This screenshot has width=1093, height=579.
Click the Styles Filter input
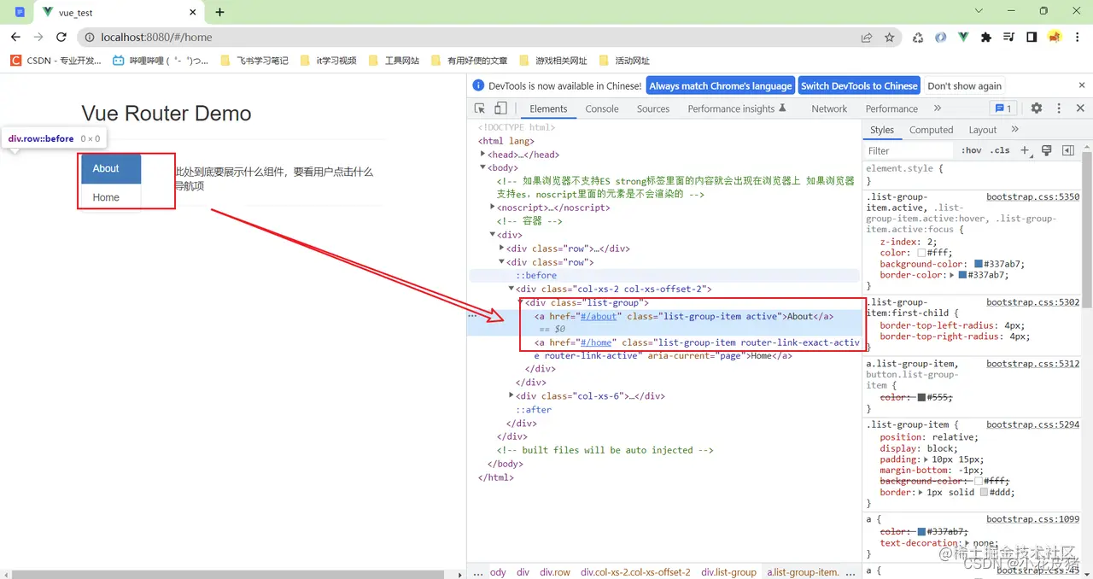coord(909,150)
